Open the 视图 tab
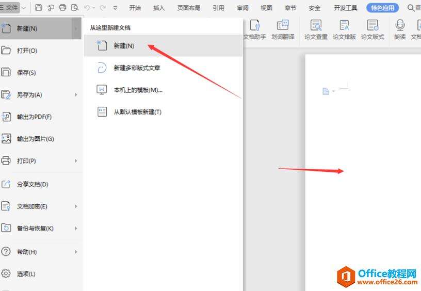The height and width of the screenshot is (291, 421). [266, 8]
